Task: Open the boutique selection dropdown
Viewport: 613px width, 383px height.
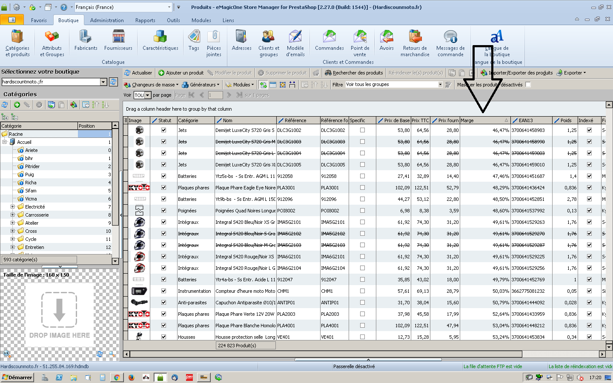Action: (x=103, y=82)
